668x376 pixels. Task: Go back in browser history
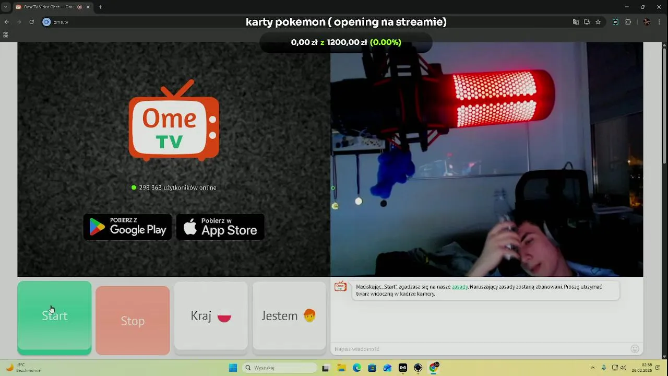coord(6,22)
